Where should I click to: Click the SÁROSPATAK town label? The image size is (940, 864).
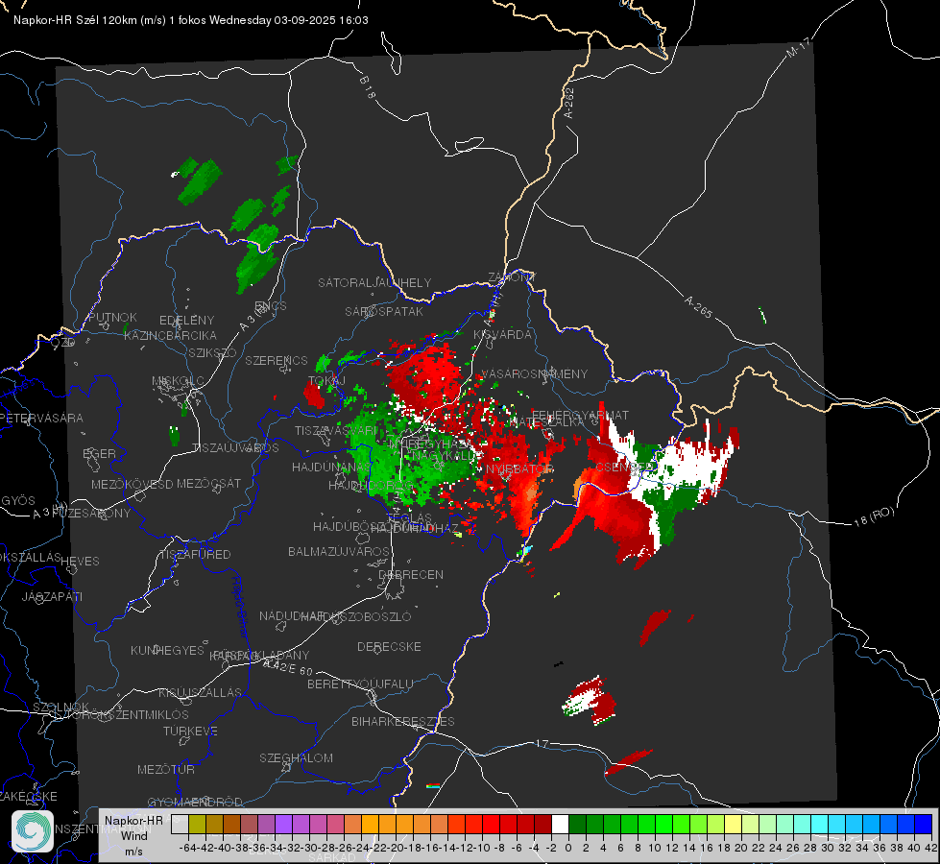(384, 311)
